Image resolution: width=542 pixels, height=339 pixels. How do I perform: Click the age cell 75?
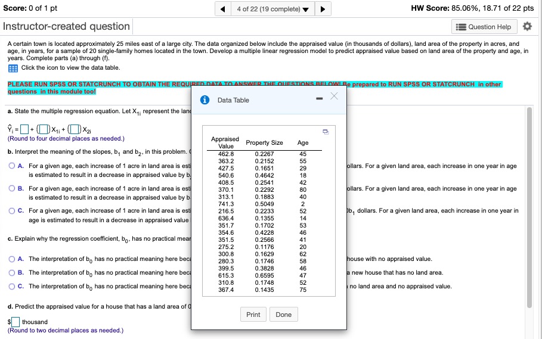pos(303,290)
